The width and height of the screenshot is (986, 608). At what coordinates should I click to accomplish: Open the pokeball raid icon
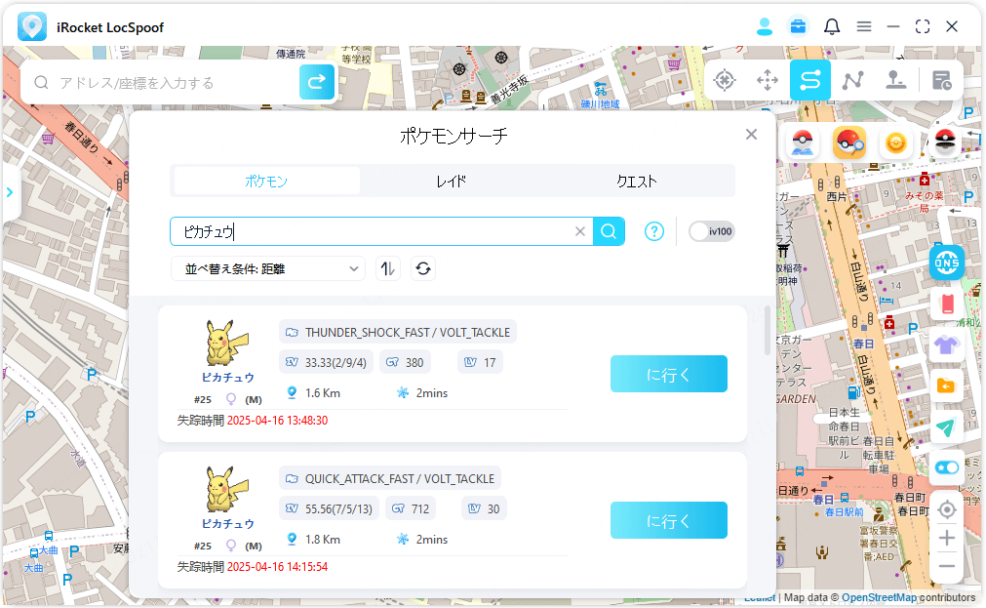coord(945,142)
